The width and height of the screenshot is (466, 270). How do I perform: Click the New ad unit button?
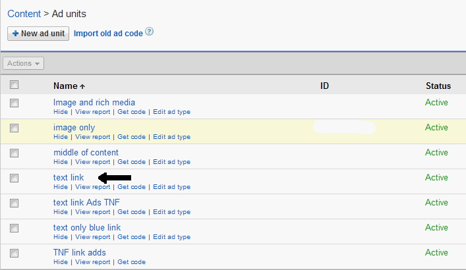coord(38,34)
